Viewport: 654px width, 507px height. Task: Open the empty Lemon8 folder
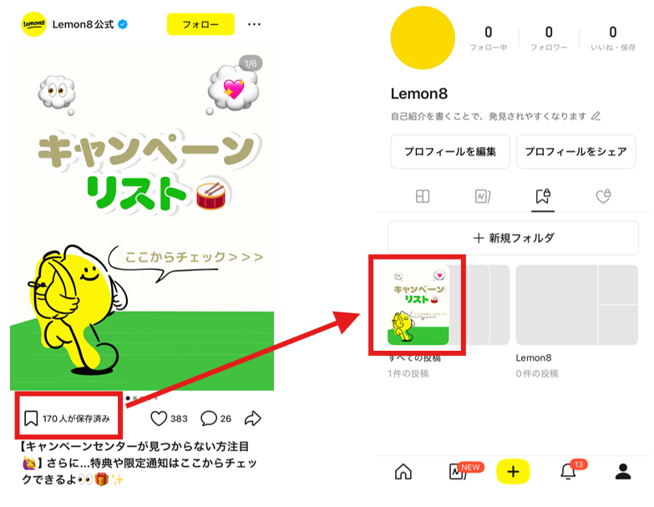577,305
